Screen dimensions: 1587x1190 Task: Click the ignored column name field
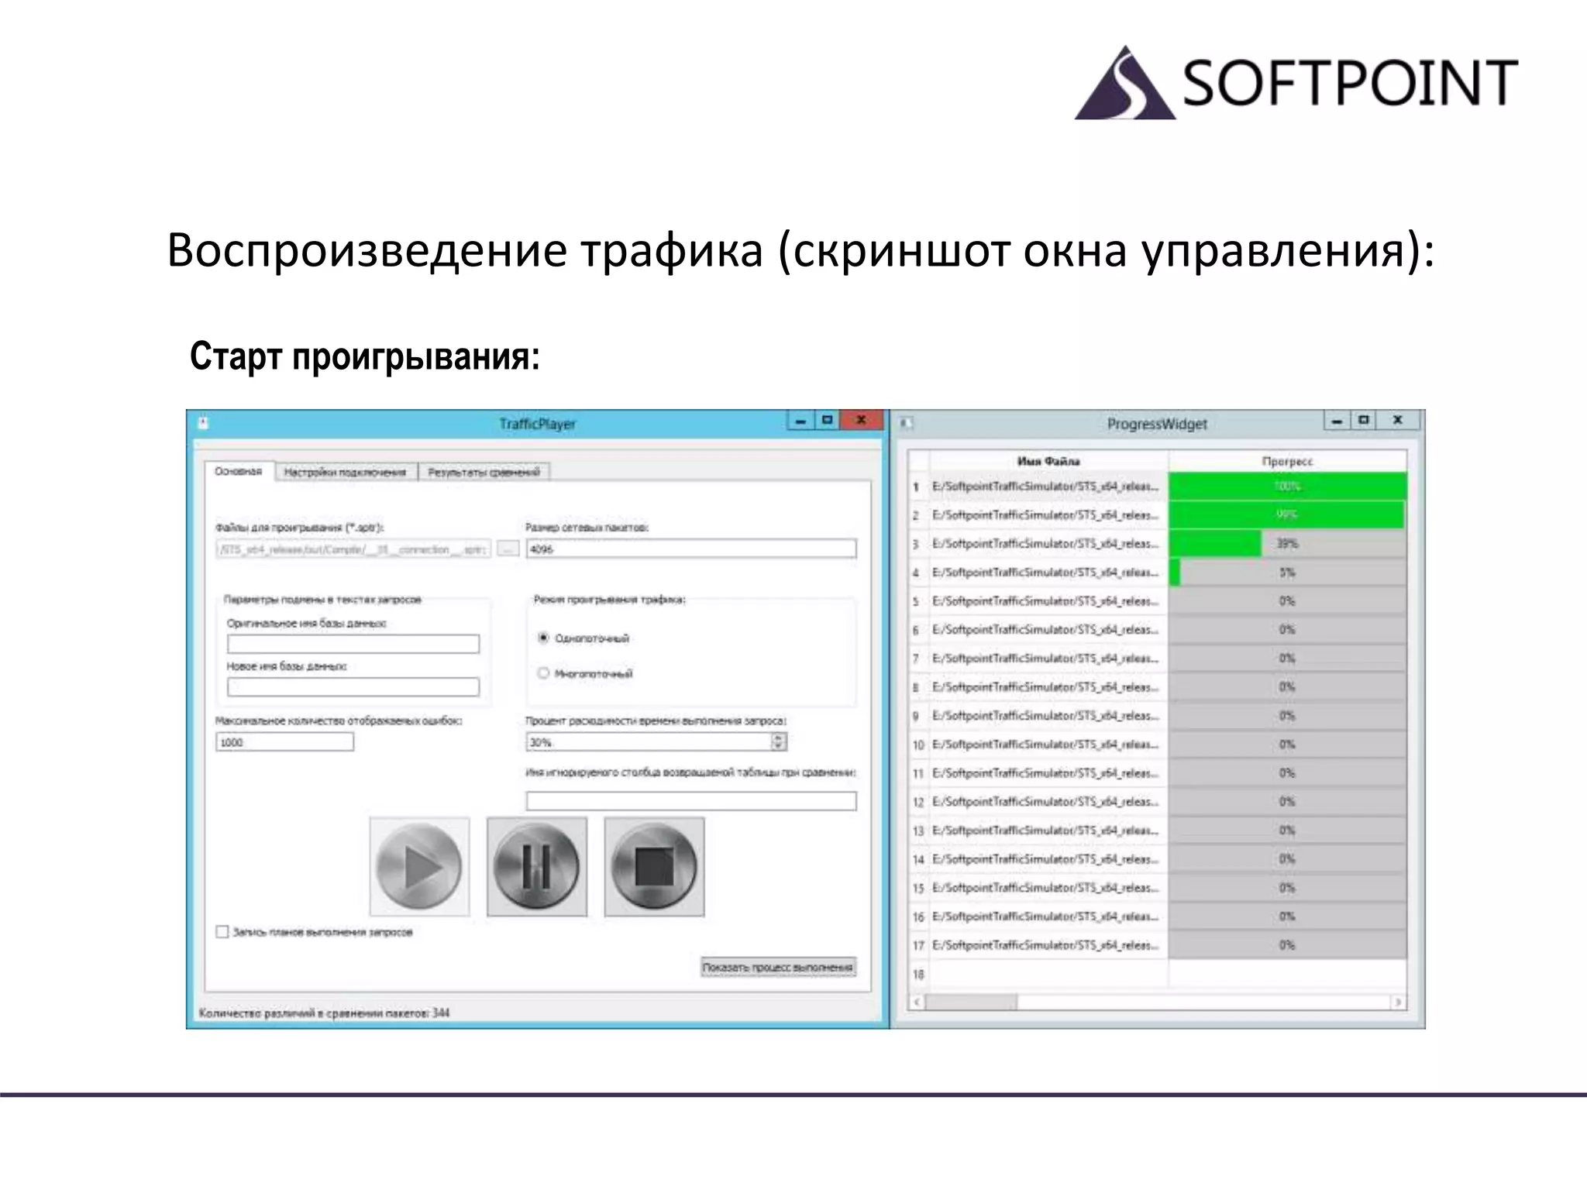[x=691, y=801]
